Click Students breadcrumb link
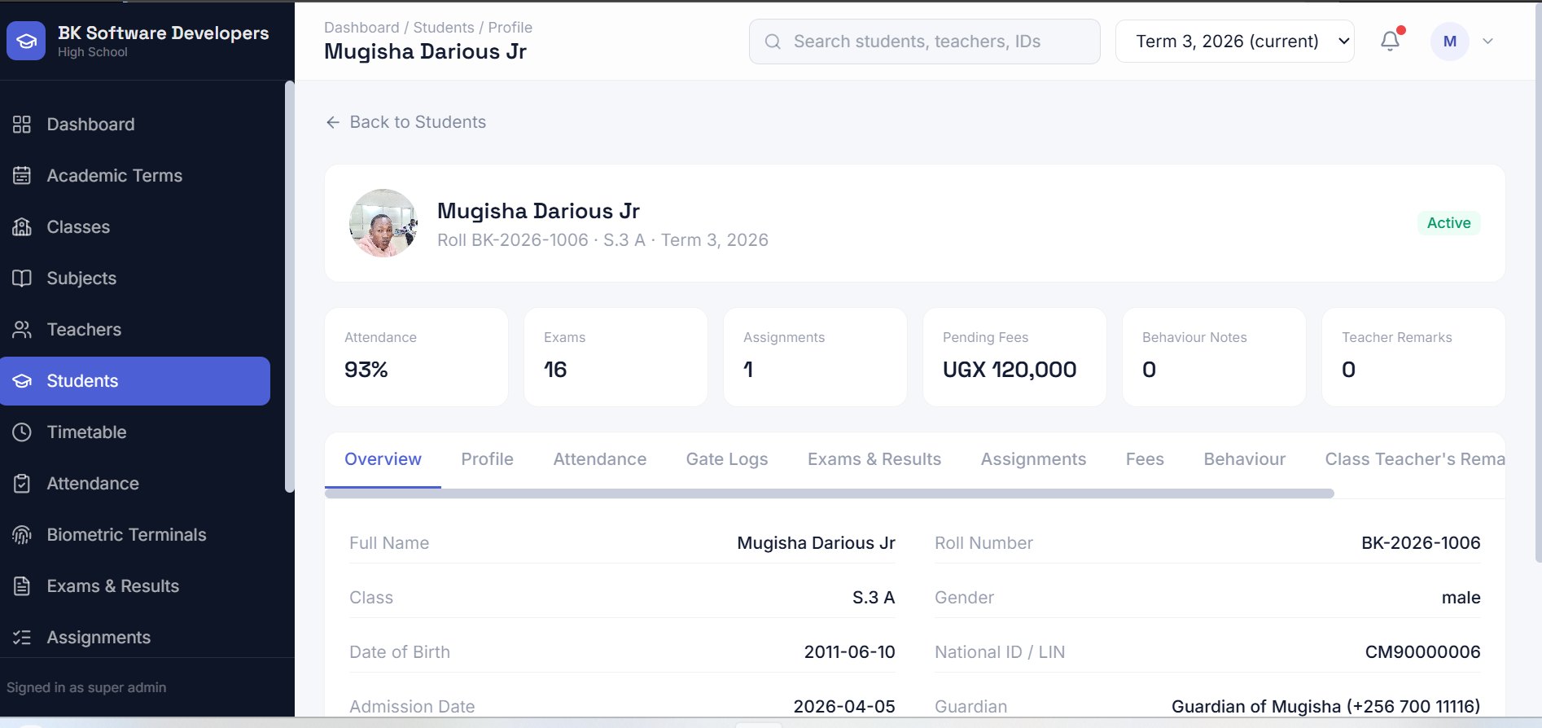The height and width of the screenshot is (728, 1542). 444,28
